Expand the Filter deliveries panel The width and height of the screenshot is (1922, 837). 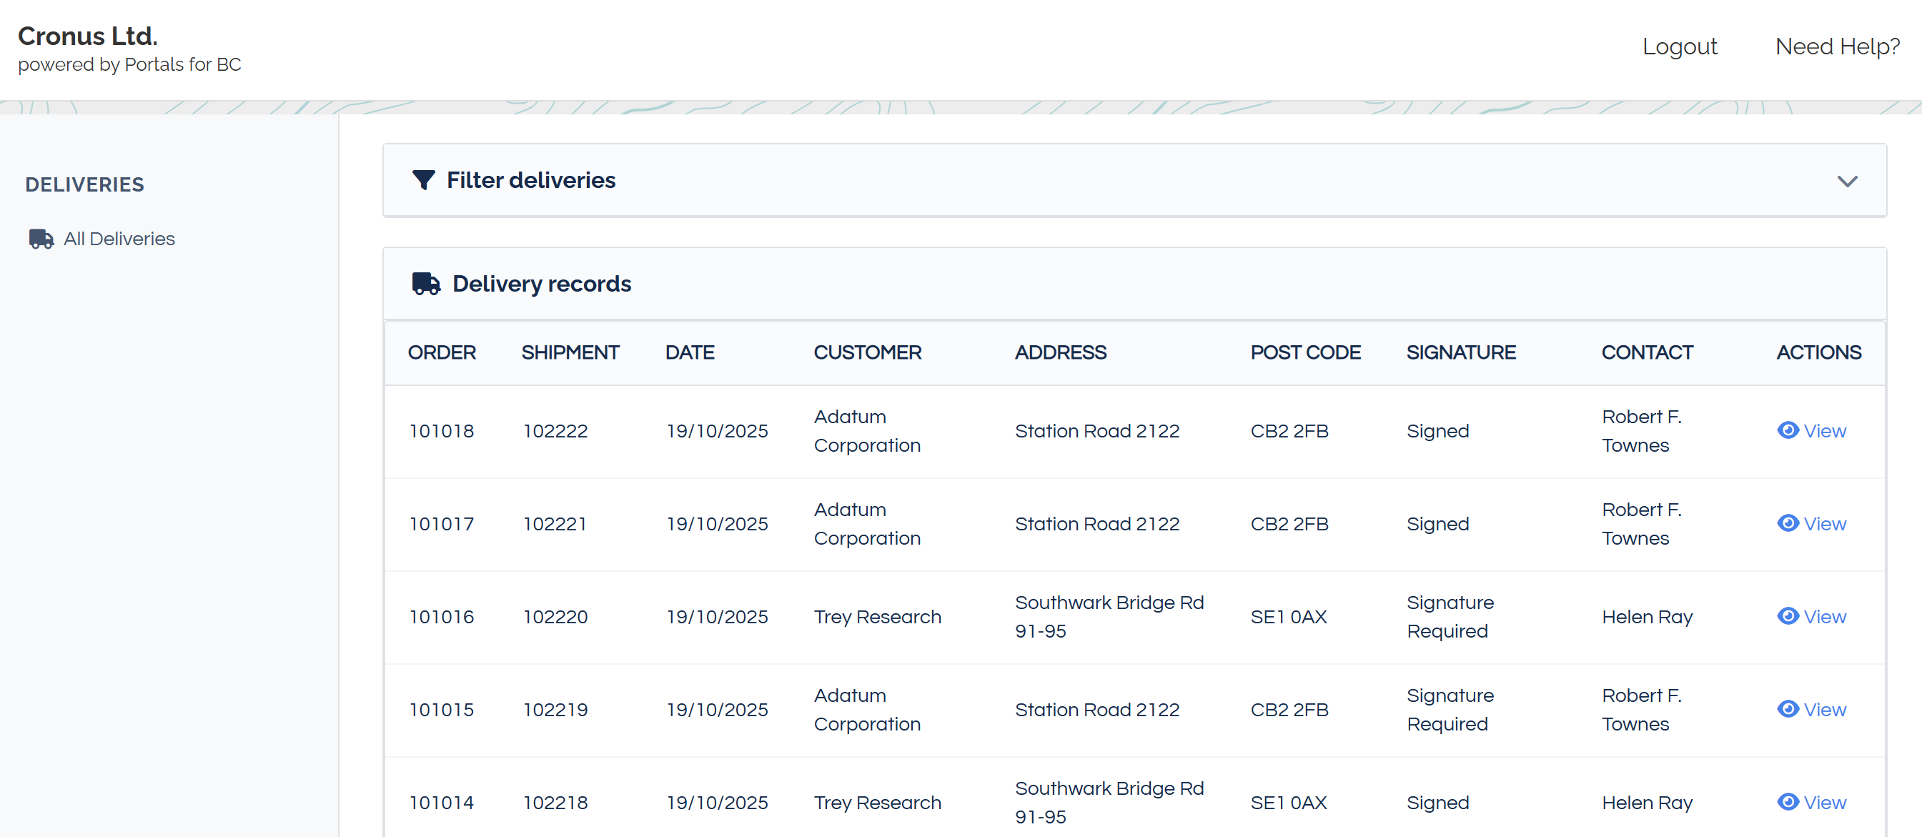(1848, 180)
